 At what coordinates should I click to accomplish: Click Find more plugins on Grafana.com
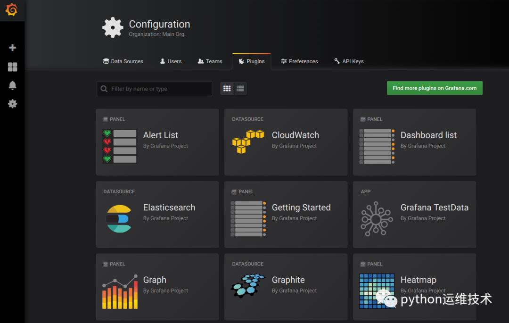[435, 88]
